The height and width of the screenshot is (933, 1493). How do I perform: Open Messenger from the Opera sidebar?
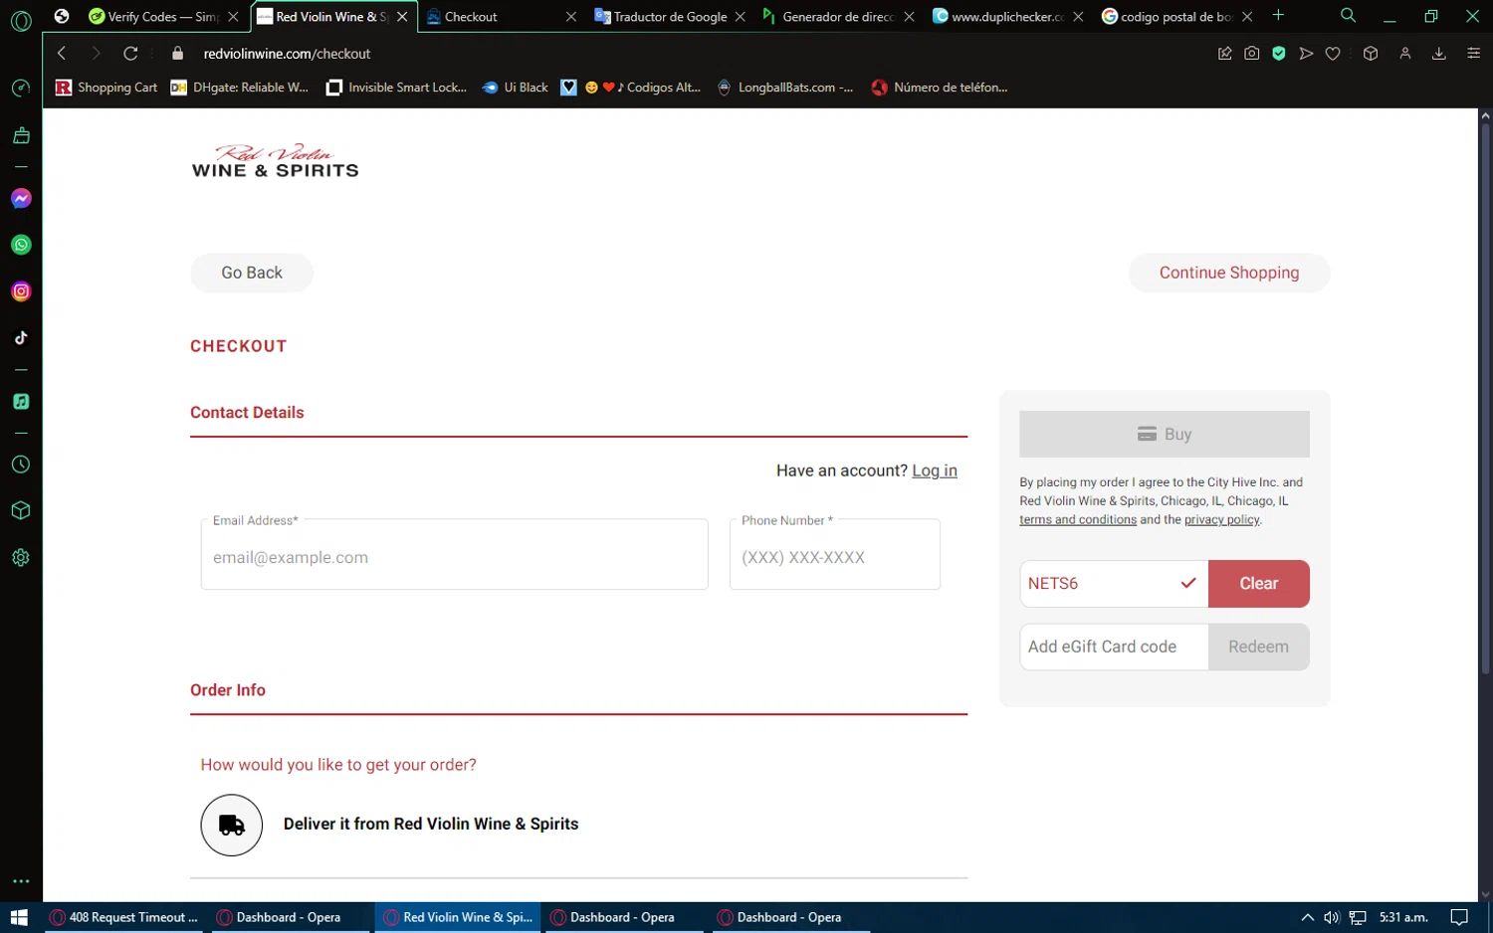pyautogui.click(x=21, y=199)
